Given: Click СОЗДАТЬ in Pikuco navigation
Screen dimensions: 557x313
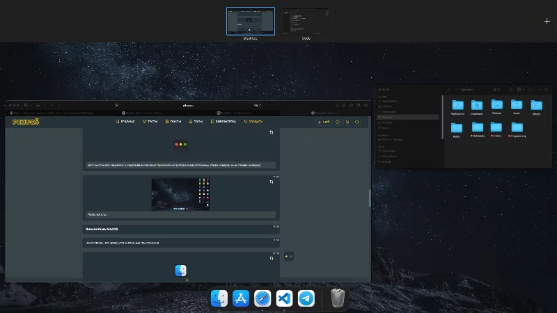Looking at the screenshot, I should pos(253,121).
